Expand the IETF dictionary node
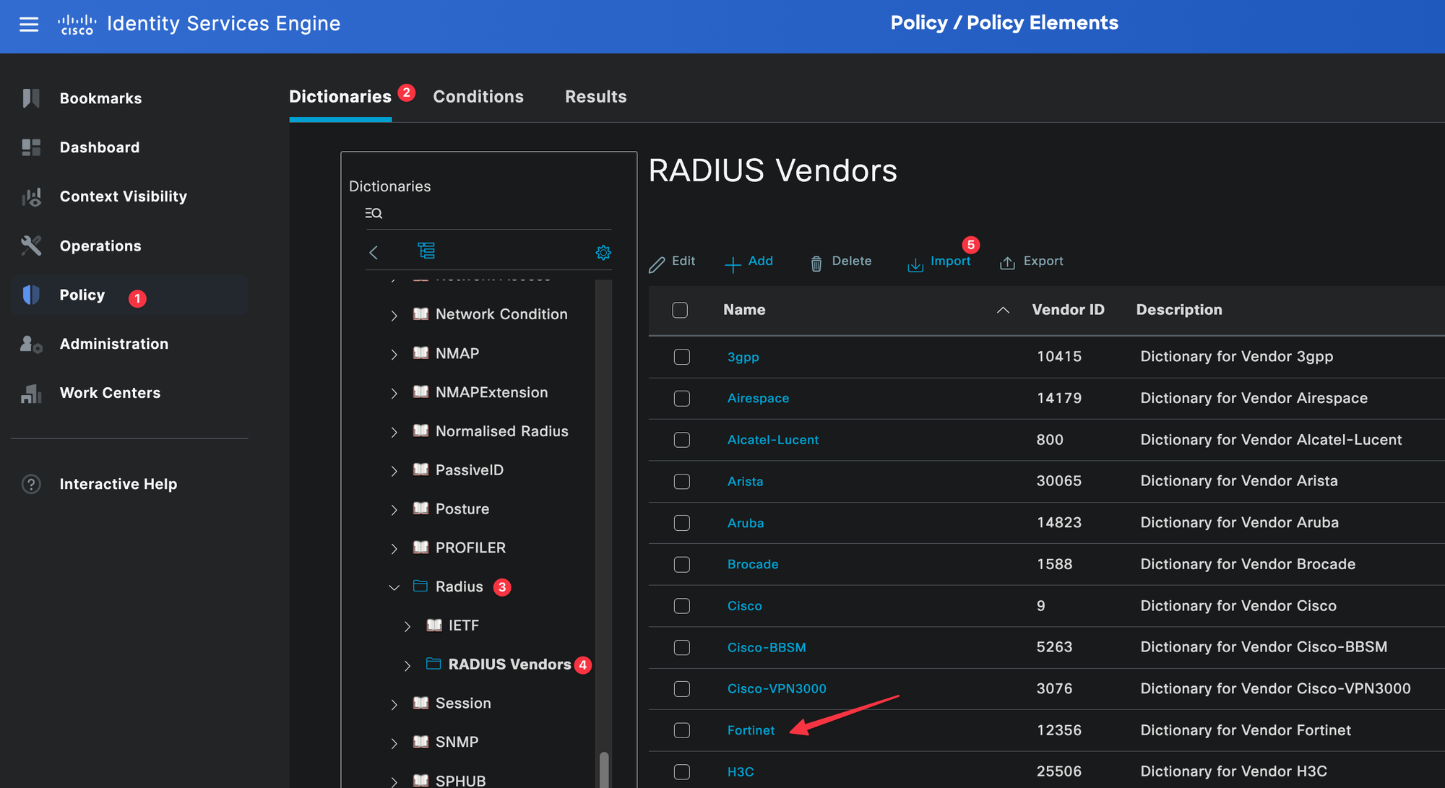The height and width of the screenshot is (788, 1445). pyautogui.click(x=407, y=626)
